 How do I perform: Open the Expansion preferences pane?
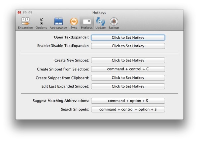point(26,23)
